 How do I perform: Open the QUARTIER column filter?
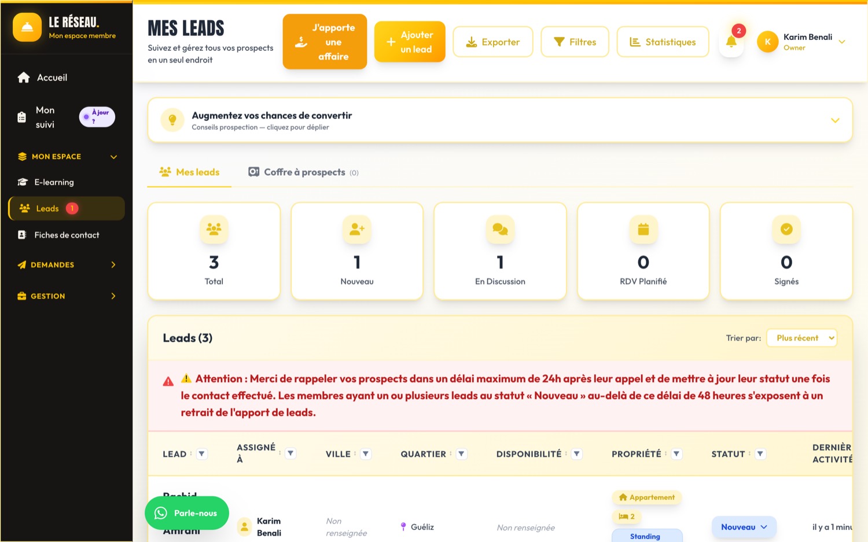click(461, 454)
